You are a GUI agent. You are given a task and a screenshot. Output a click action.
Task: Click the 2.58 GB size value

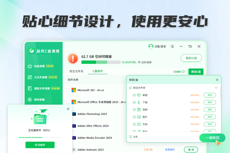click(x=148, y=150)
